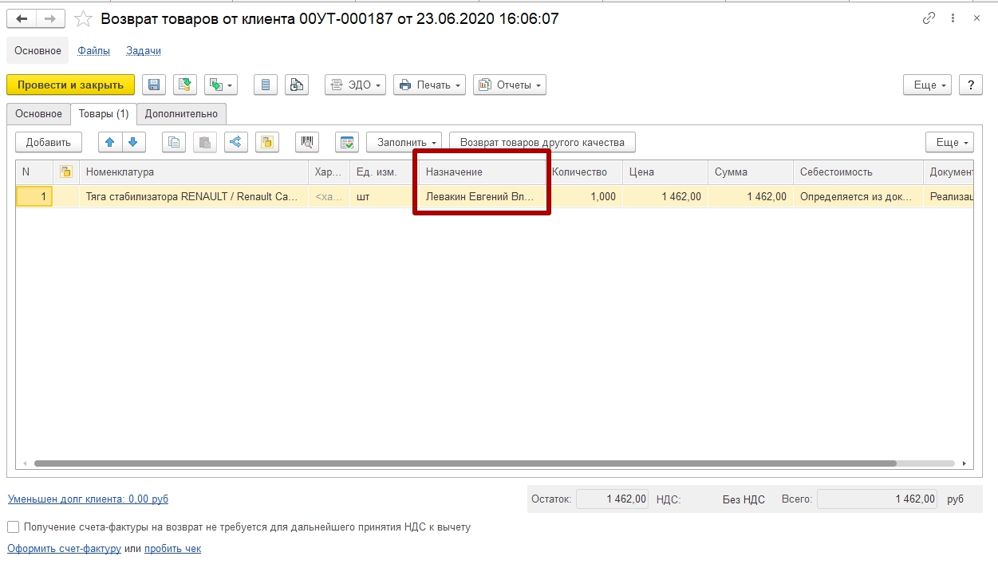
Task: Expand the Отчеты dropdown
Action: pos(509,85)
